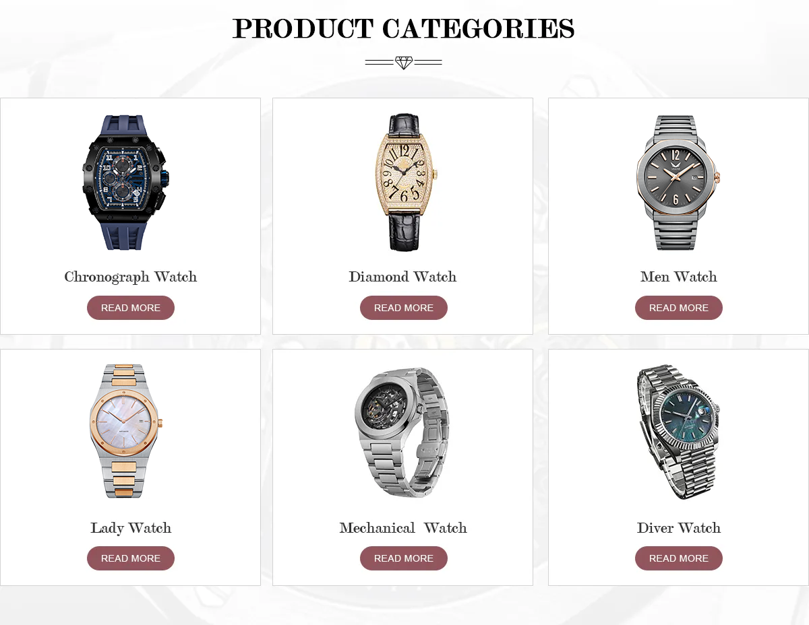Viewport: 809px width, 625px height.
Task: Open the Lady Watch title link
Action: point(131,528)
